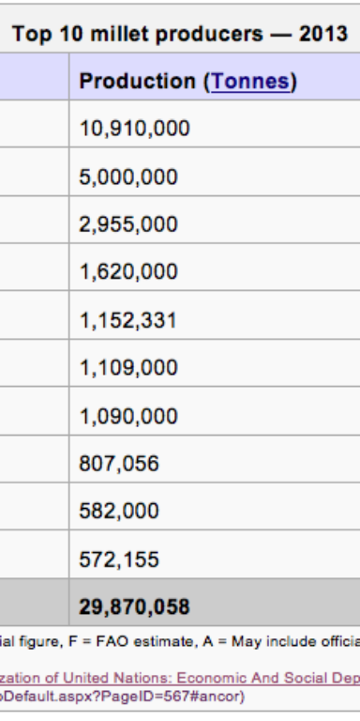Open the United Nations Economic And Social source link
The image size is (360, 721).
[180, 678]
